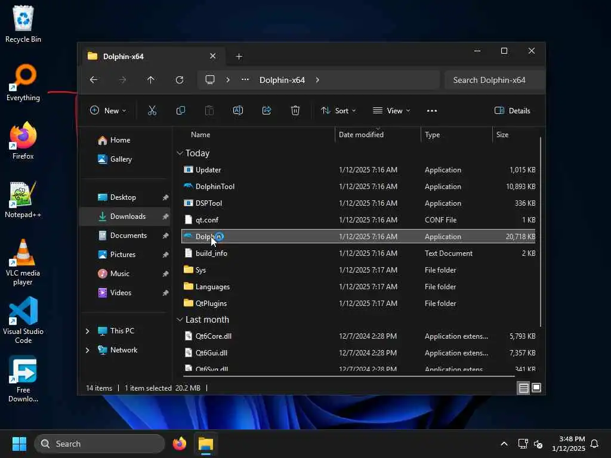
Task: Click the Cut scissors icon
Action: coord(152,110)
